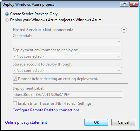This screenshot has height=131, width=140.
Task: Click into the Deployment Label text field
Action: pos(67,95)
